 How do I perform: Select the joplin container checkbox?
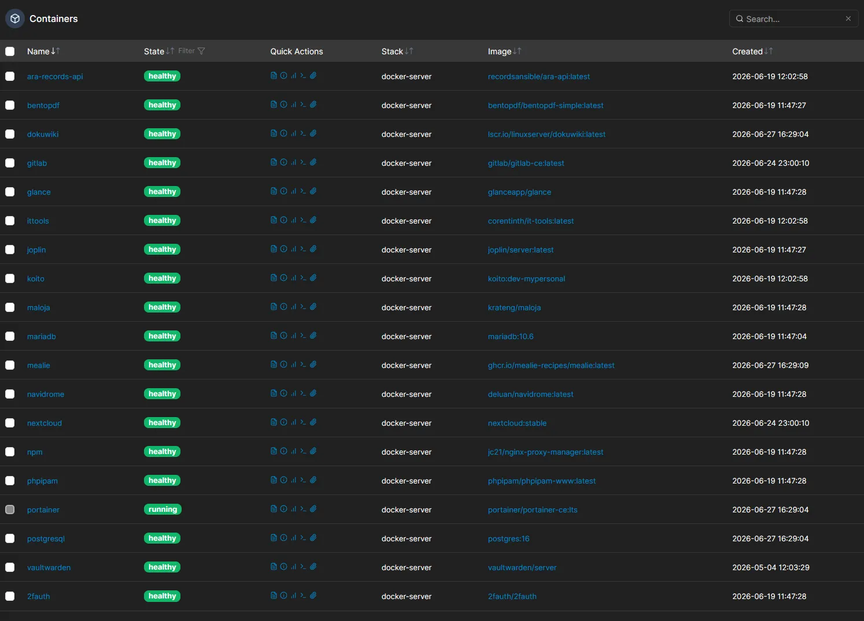pos(10,250)
